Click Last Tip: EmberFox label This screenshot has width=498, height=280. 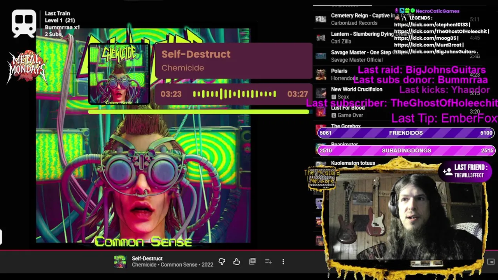pos(444,118)
